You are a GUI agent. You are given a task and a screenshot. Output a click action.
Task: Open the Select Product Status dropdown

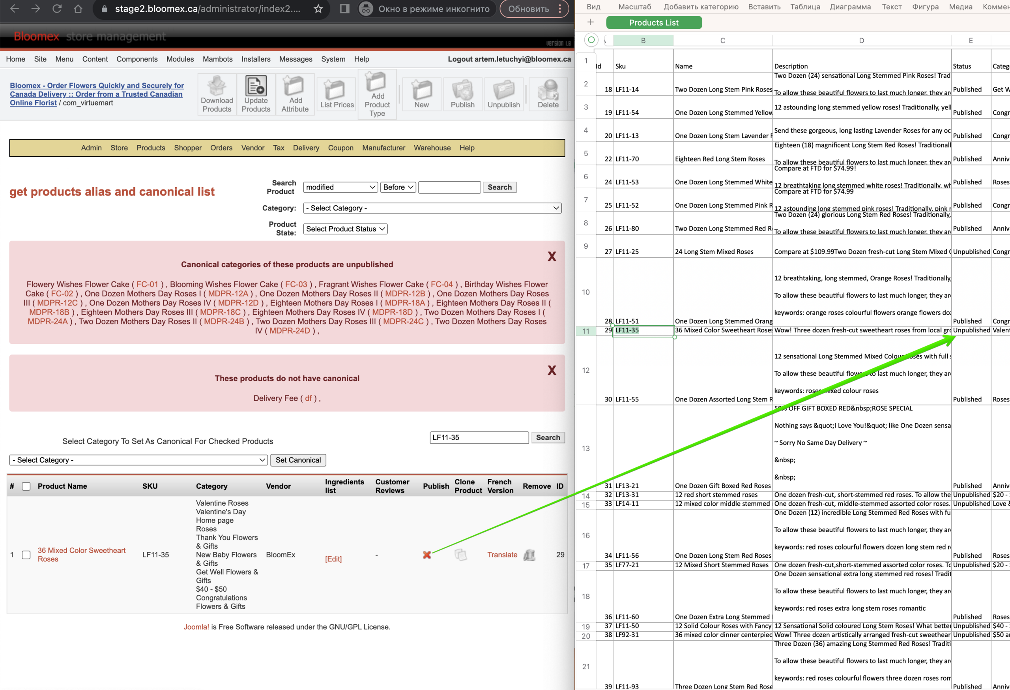point(345,229)
